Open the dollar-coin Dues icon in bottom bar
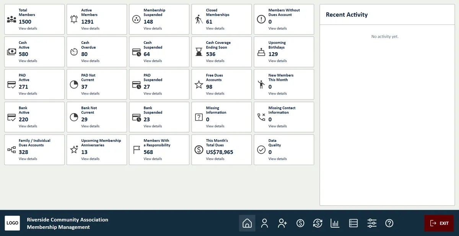Image resolution: width=459 pixels, height=236 pixels. click(300, 223)
